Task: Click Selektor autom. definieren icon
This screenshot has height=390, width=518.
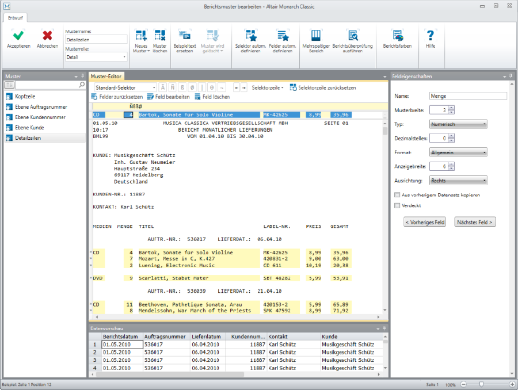Action: pos(250,35)
